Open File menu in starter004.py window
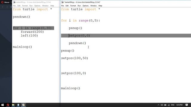This screenshot has width=191, height=107. click(62, 6)
